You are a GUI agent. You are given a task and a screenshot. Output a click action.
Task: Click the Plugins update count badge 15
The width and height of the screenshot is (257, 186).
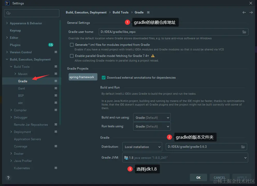point(51,45)
